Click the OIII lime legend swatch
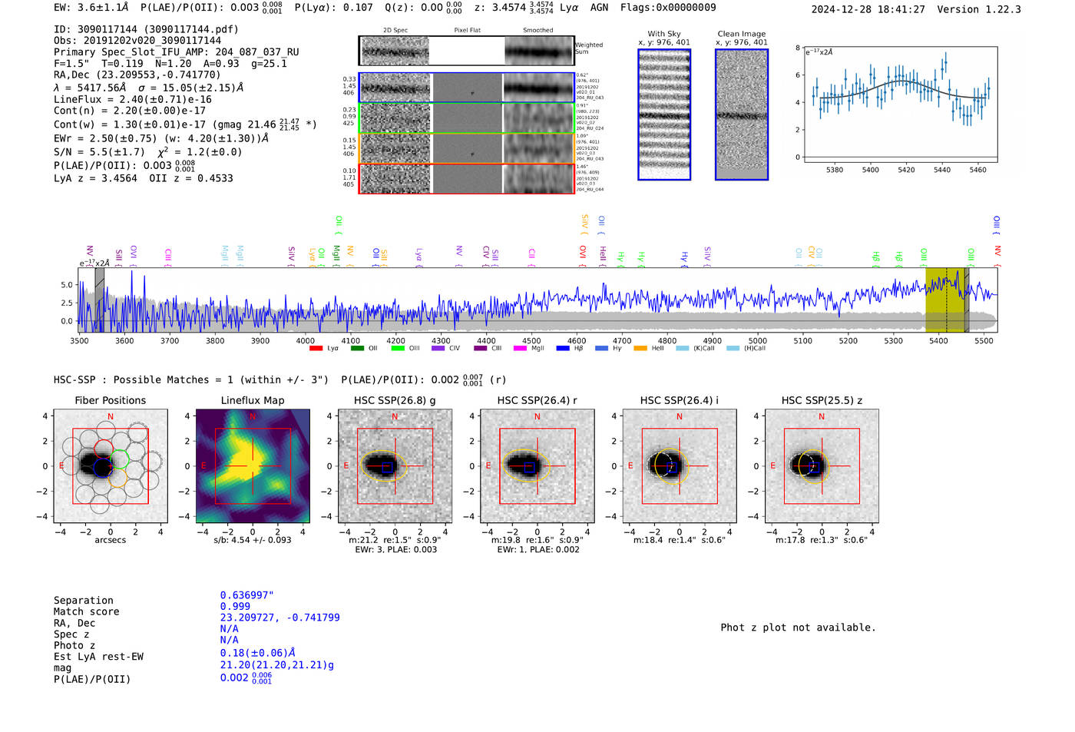The width and height of the screenshot is (1075, 732). [398, 349]
